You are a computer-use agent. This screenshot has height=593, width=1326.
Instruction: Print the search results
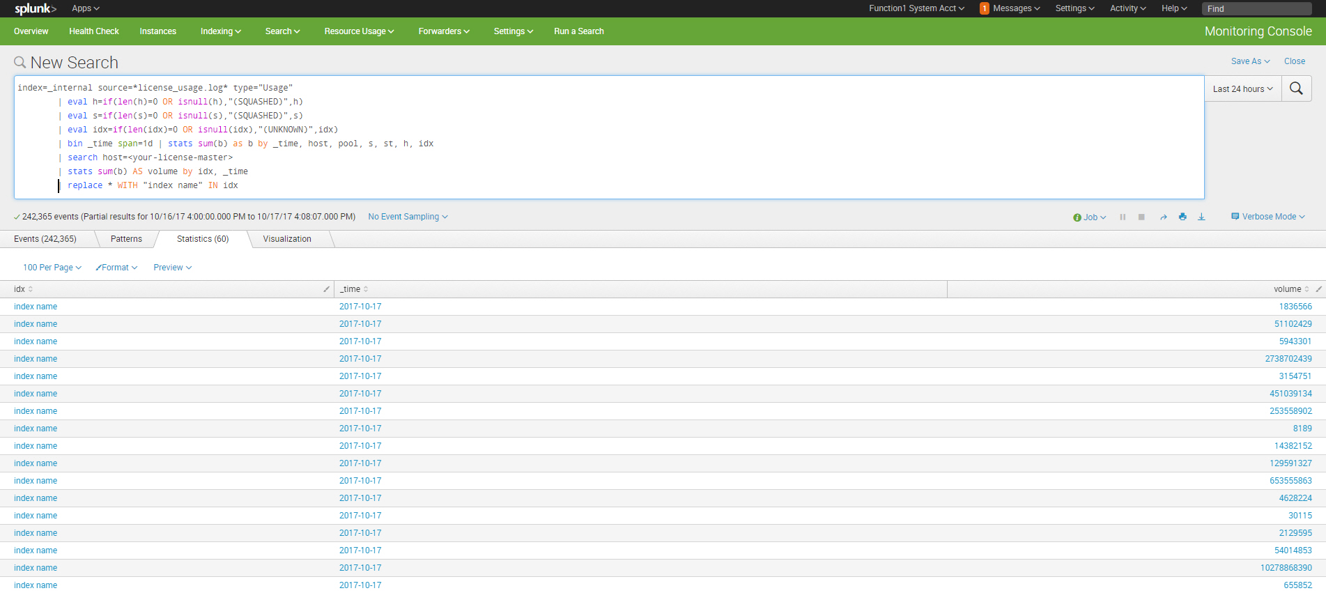click(x=1182, y=217)
